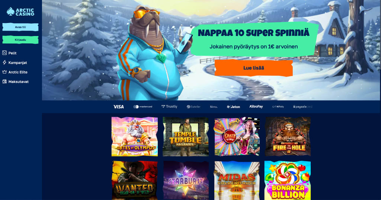Click the orange Lue lisää button

coord(254,68)
